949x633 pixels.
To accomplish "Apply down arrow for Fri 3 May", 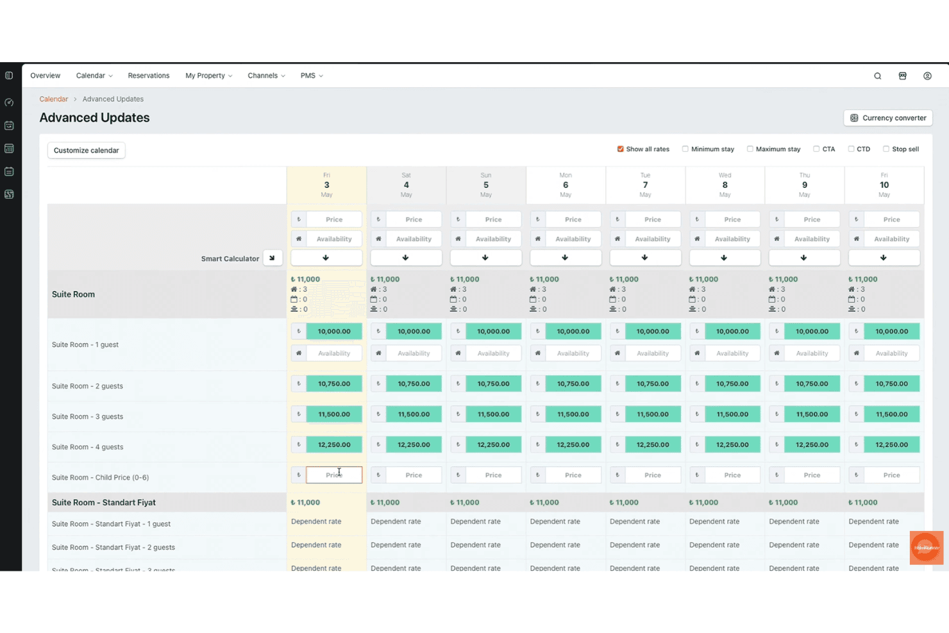I will [x=326, y=258].
